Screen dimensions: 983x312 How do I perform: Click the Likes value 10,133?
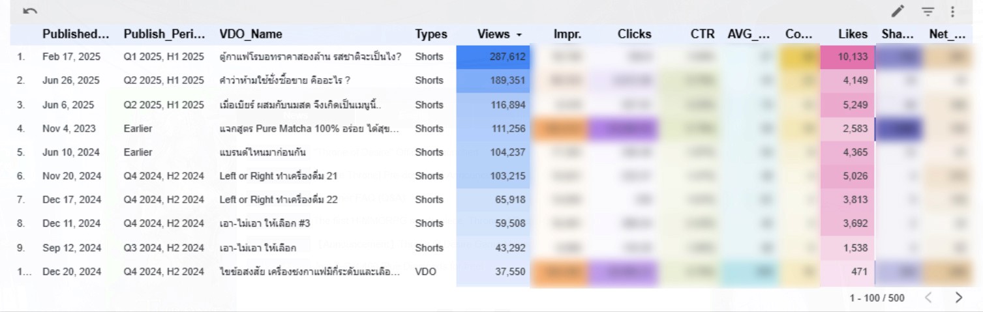tap(853, 57)
